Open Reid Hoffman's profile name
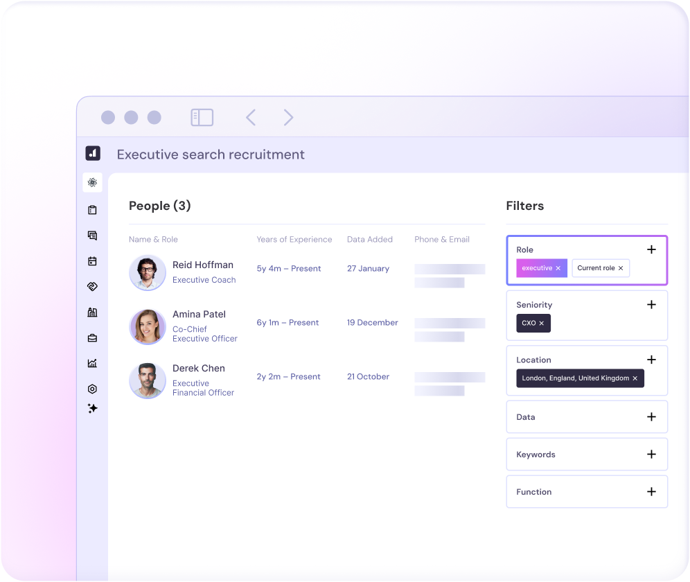The height and width of the screenshot is (582, 690). 202,265
